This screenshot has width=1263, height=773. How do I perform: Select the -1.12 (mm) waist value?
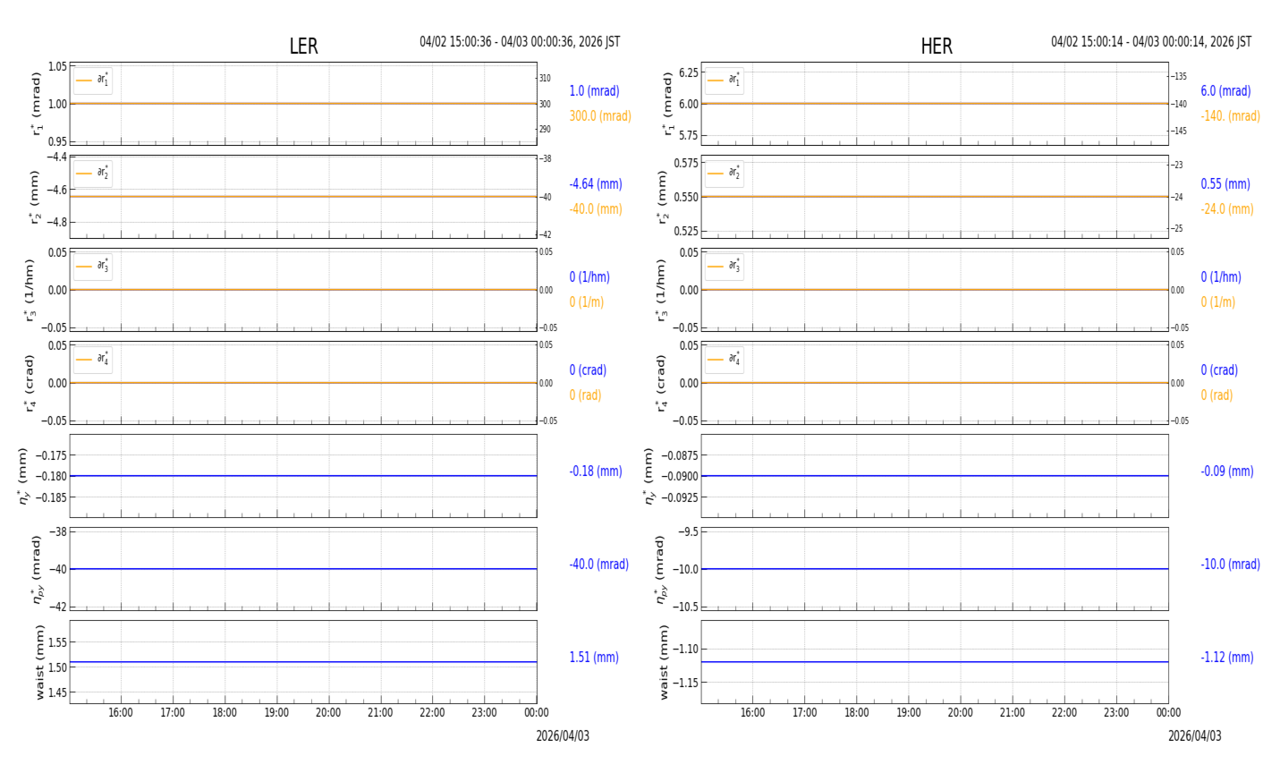(x=1227, y=658)
